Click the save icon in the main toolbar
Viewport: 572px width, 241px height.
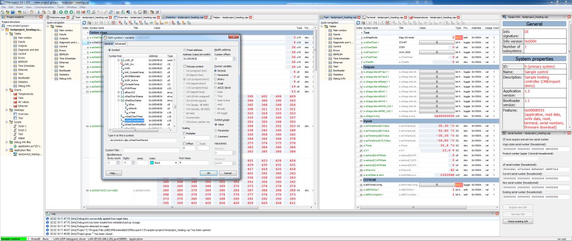[13, 12]
